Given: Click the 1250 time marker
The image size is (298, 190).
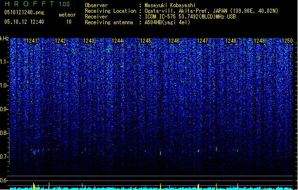Looking at the screenshot, I should click(x=288, y=41).
